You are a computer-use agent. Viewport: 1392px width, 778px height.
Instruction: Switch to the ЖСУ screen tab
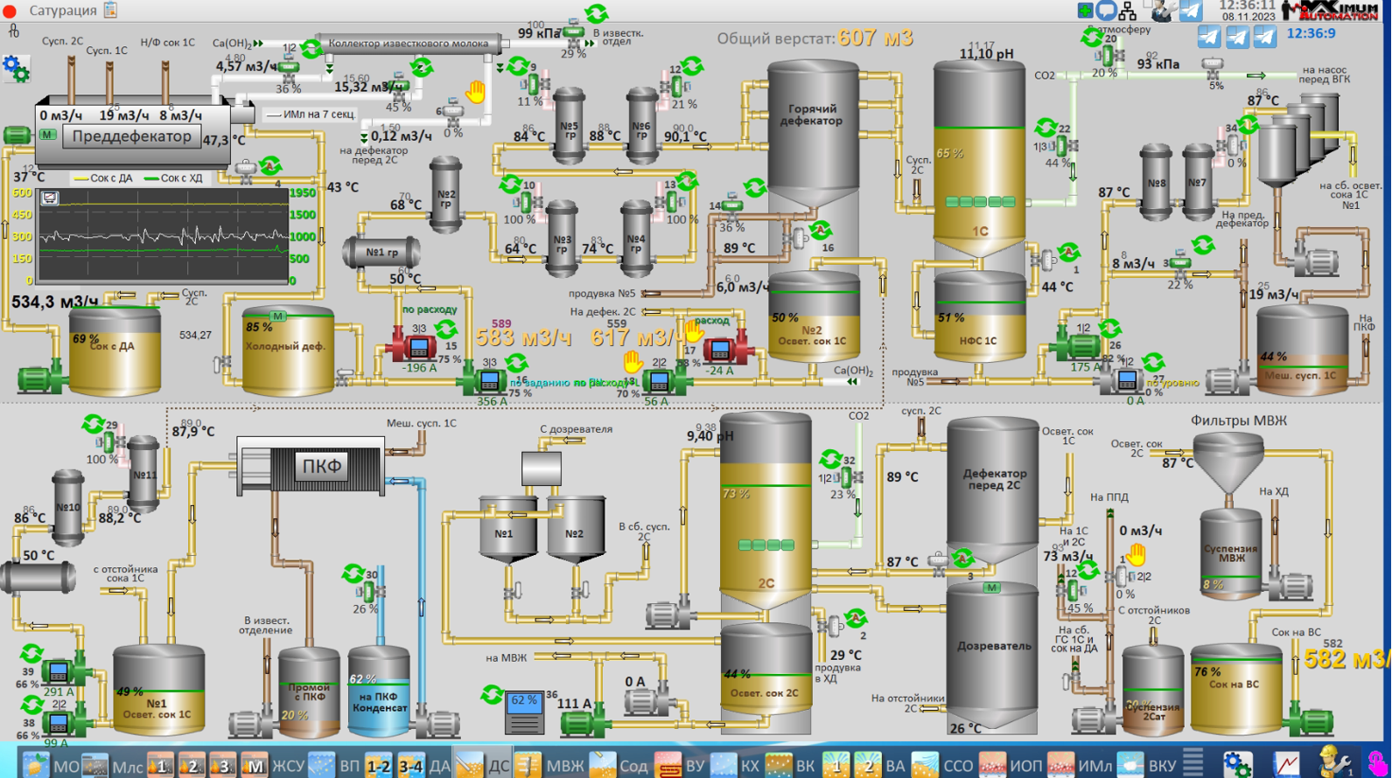click(x=287, y=766)
